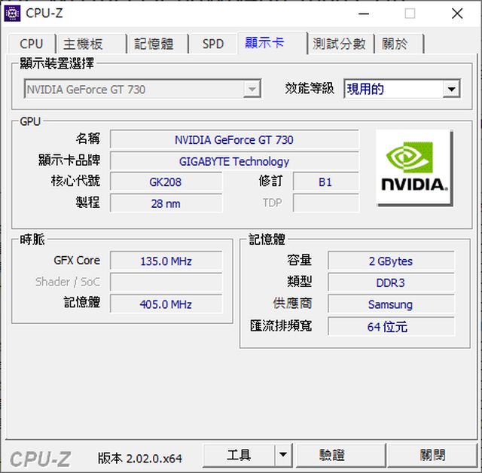
Task: Show the 關於 about tab
Action: tap(395, 44)
